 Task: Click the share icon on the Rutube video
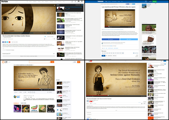pyautogui.click(x=54, y=5)
